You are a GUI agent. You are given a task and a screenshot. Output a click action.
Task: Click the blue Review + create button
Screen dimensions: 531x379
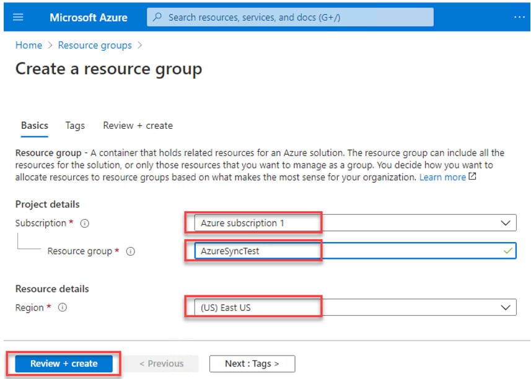(x=64, y=364)
